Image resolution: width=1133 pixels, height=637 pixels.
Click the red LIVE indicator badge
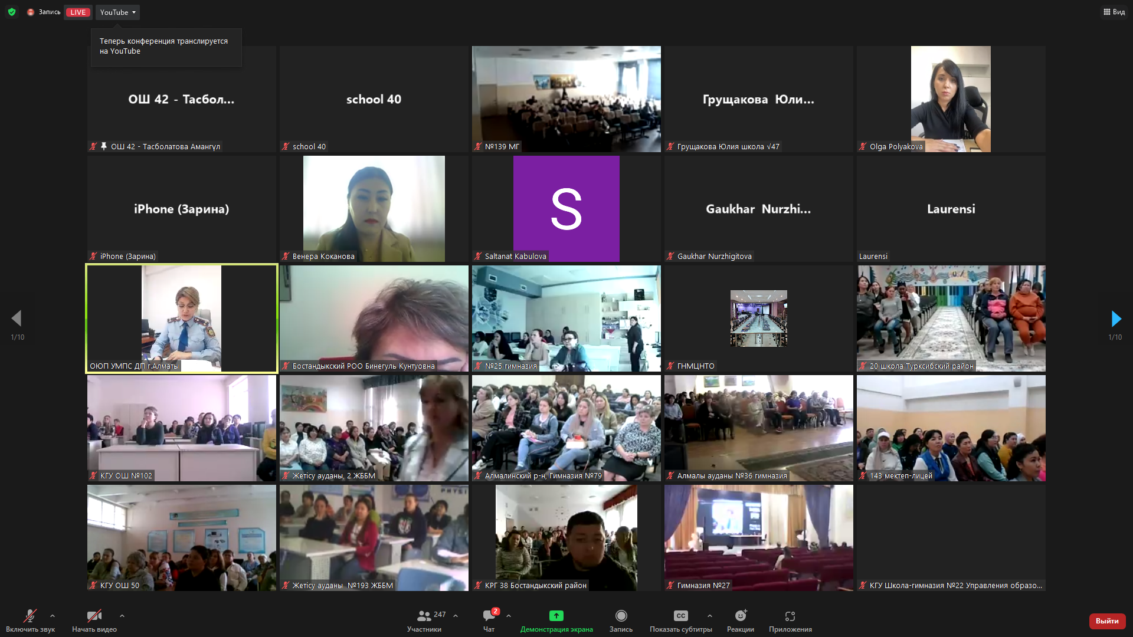[x=78, y=12]
